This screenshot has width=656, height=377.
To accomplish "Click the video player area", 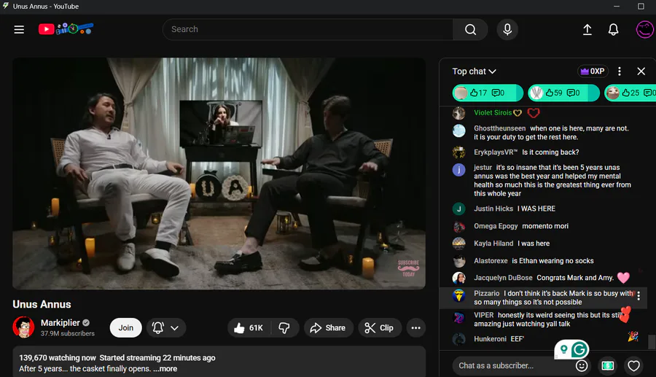I will 219,174.
